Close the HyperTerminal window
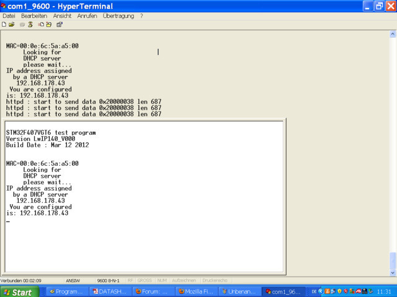Screen dimensions: 397x297 pos(391,6)
